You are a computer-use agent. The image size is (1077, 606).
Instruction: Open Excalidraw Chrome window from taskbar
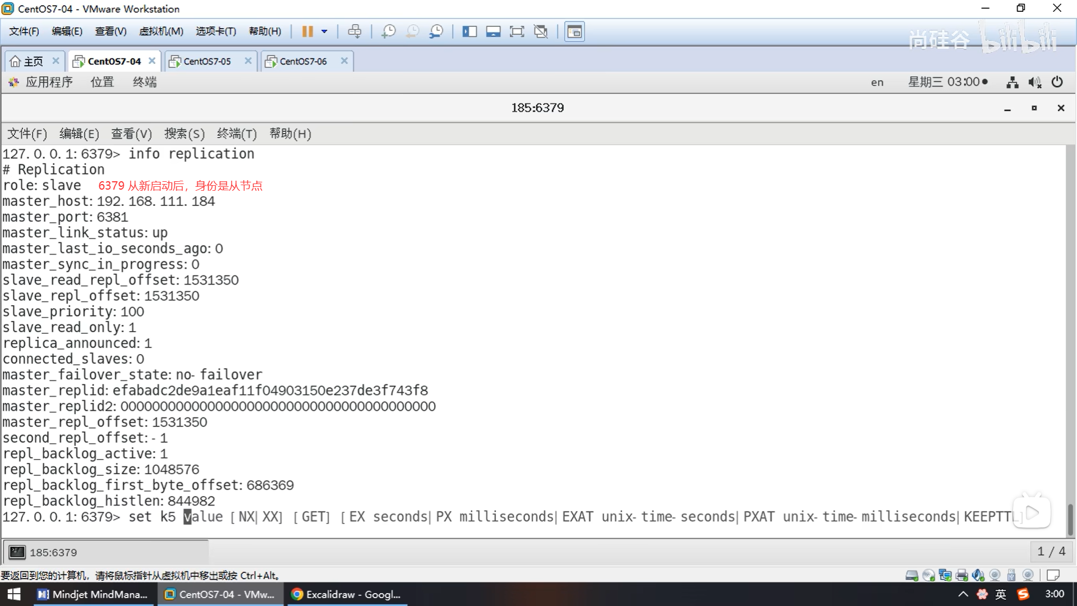click(x=347, y=594)
